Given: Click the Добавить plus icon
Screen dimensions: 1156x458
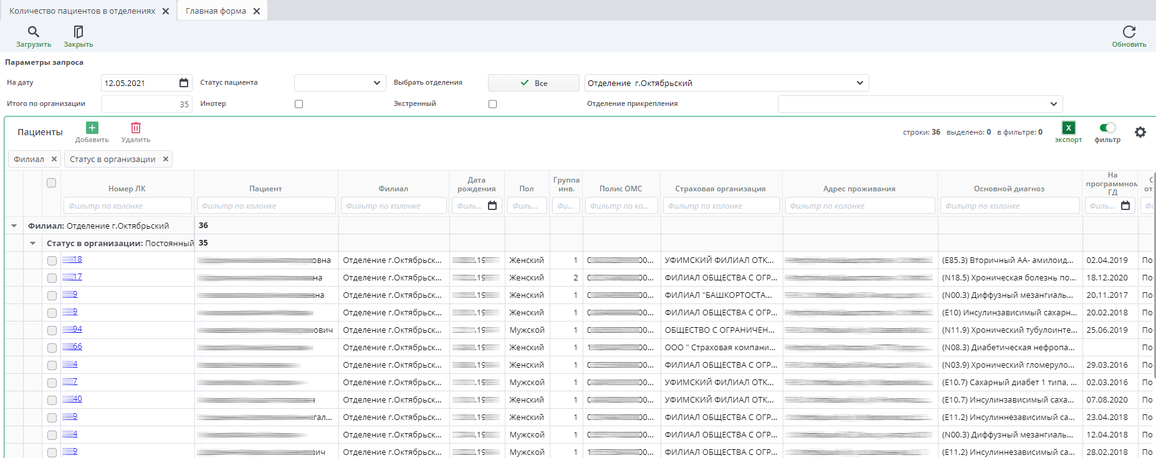Looking at the screenshot, I should click(x=92, y=128).
